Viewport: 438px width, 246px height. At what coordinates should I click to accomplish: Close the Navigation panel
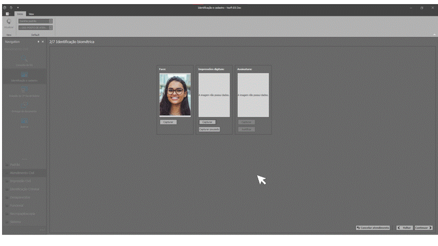[x=43, y=42]
